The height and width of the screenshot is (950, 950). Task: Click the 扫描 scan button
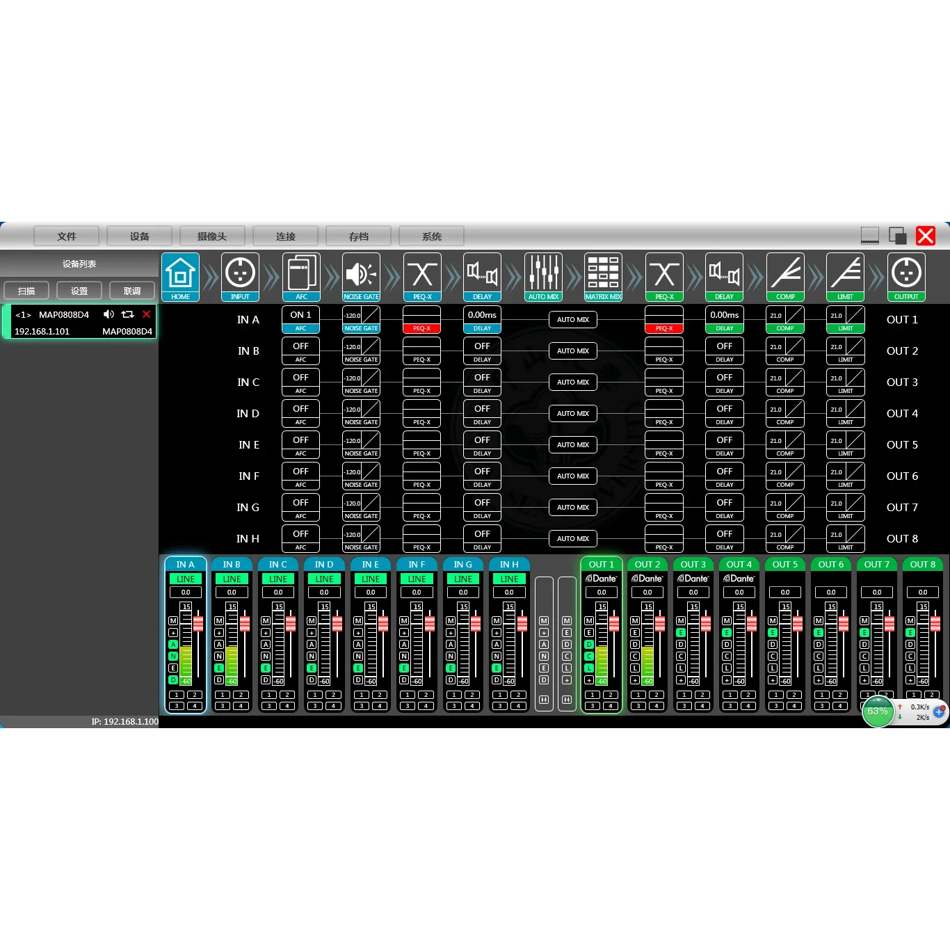(x=26, y=291)
